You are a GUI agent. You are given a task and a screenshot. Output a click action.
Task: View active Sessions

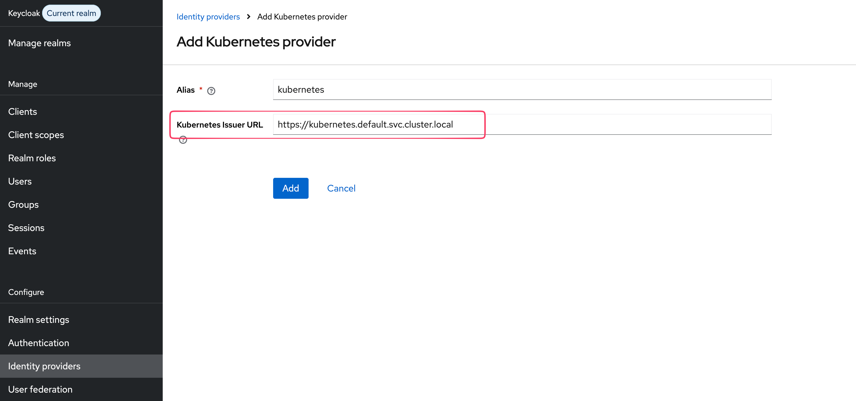26,228
